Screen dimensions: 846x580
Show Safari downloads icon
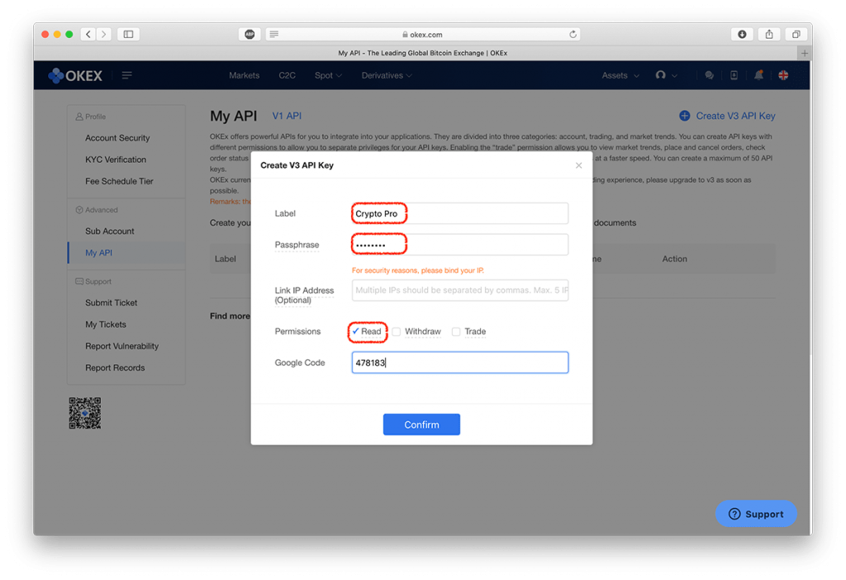(743, 34)
